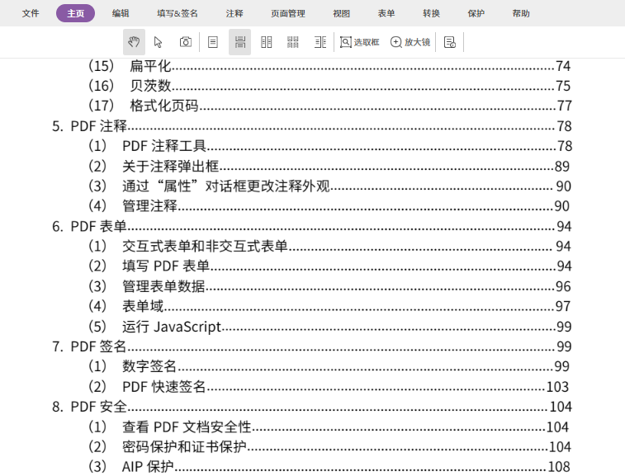Switch to the 编辑 tab
This screenshot has height=476, width=625.
121,13
